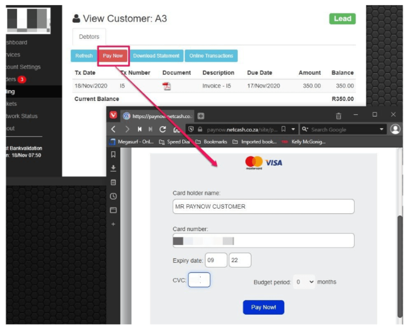The height and width of the screenshot is (326, 406).
Task: Click the CVC input field
Action: [x=199, y=280]
